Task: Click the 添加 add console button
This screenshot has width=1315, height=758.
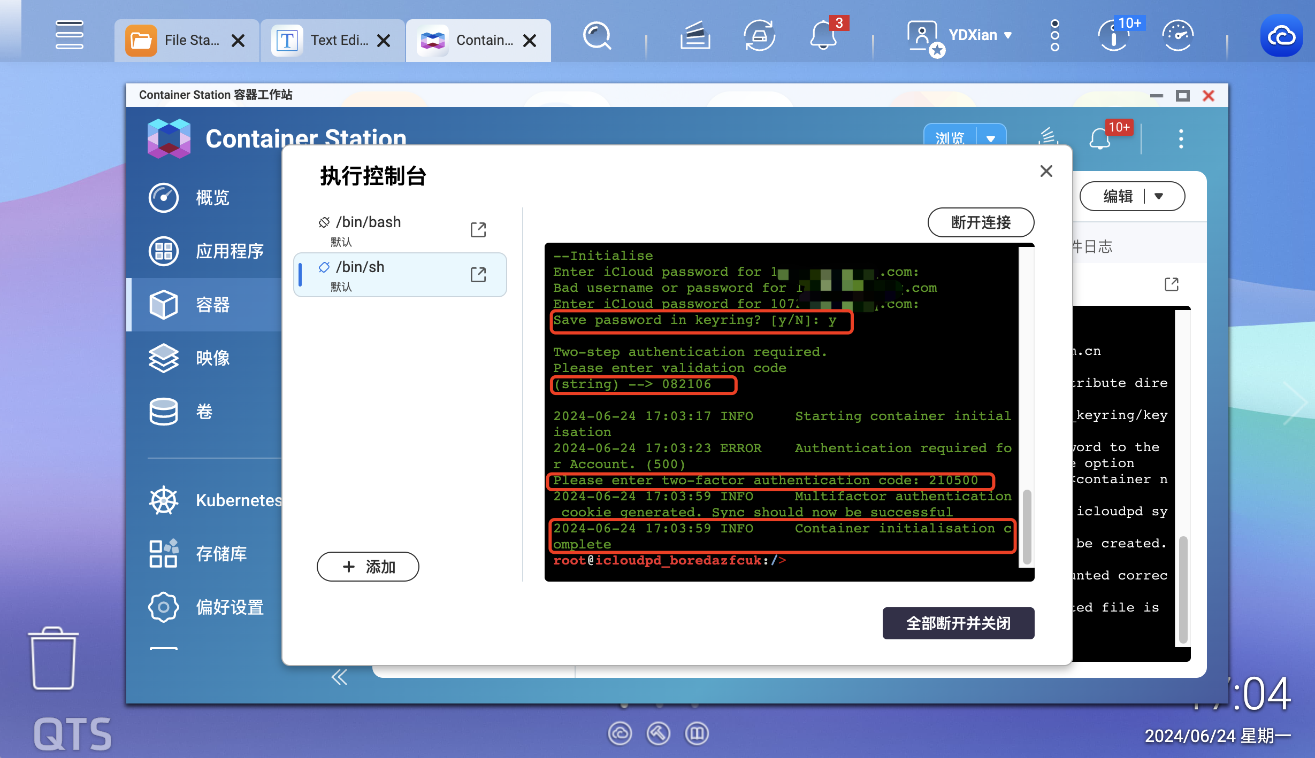Action: [x=368, y=567]
